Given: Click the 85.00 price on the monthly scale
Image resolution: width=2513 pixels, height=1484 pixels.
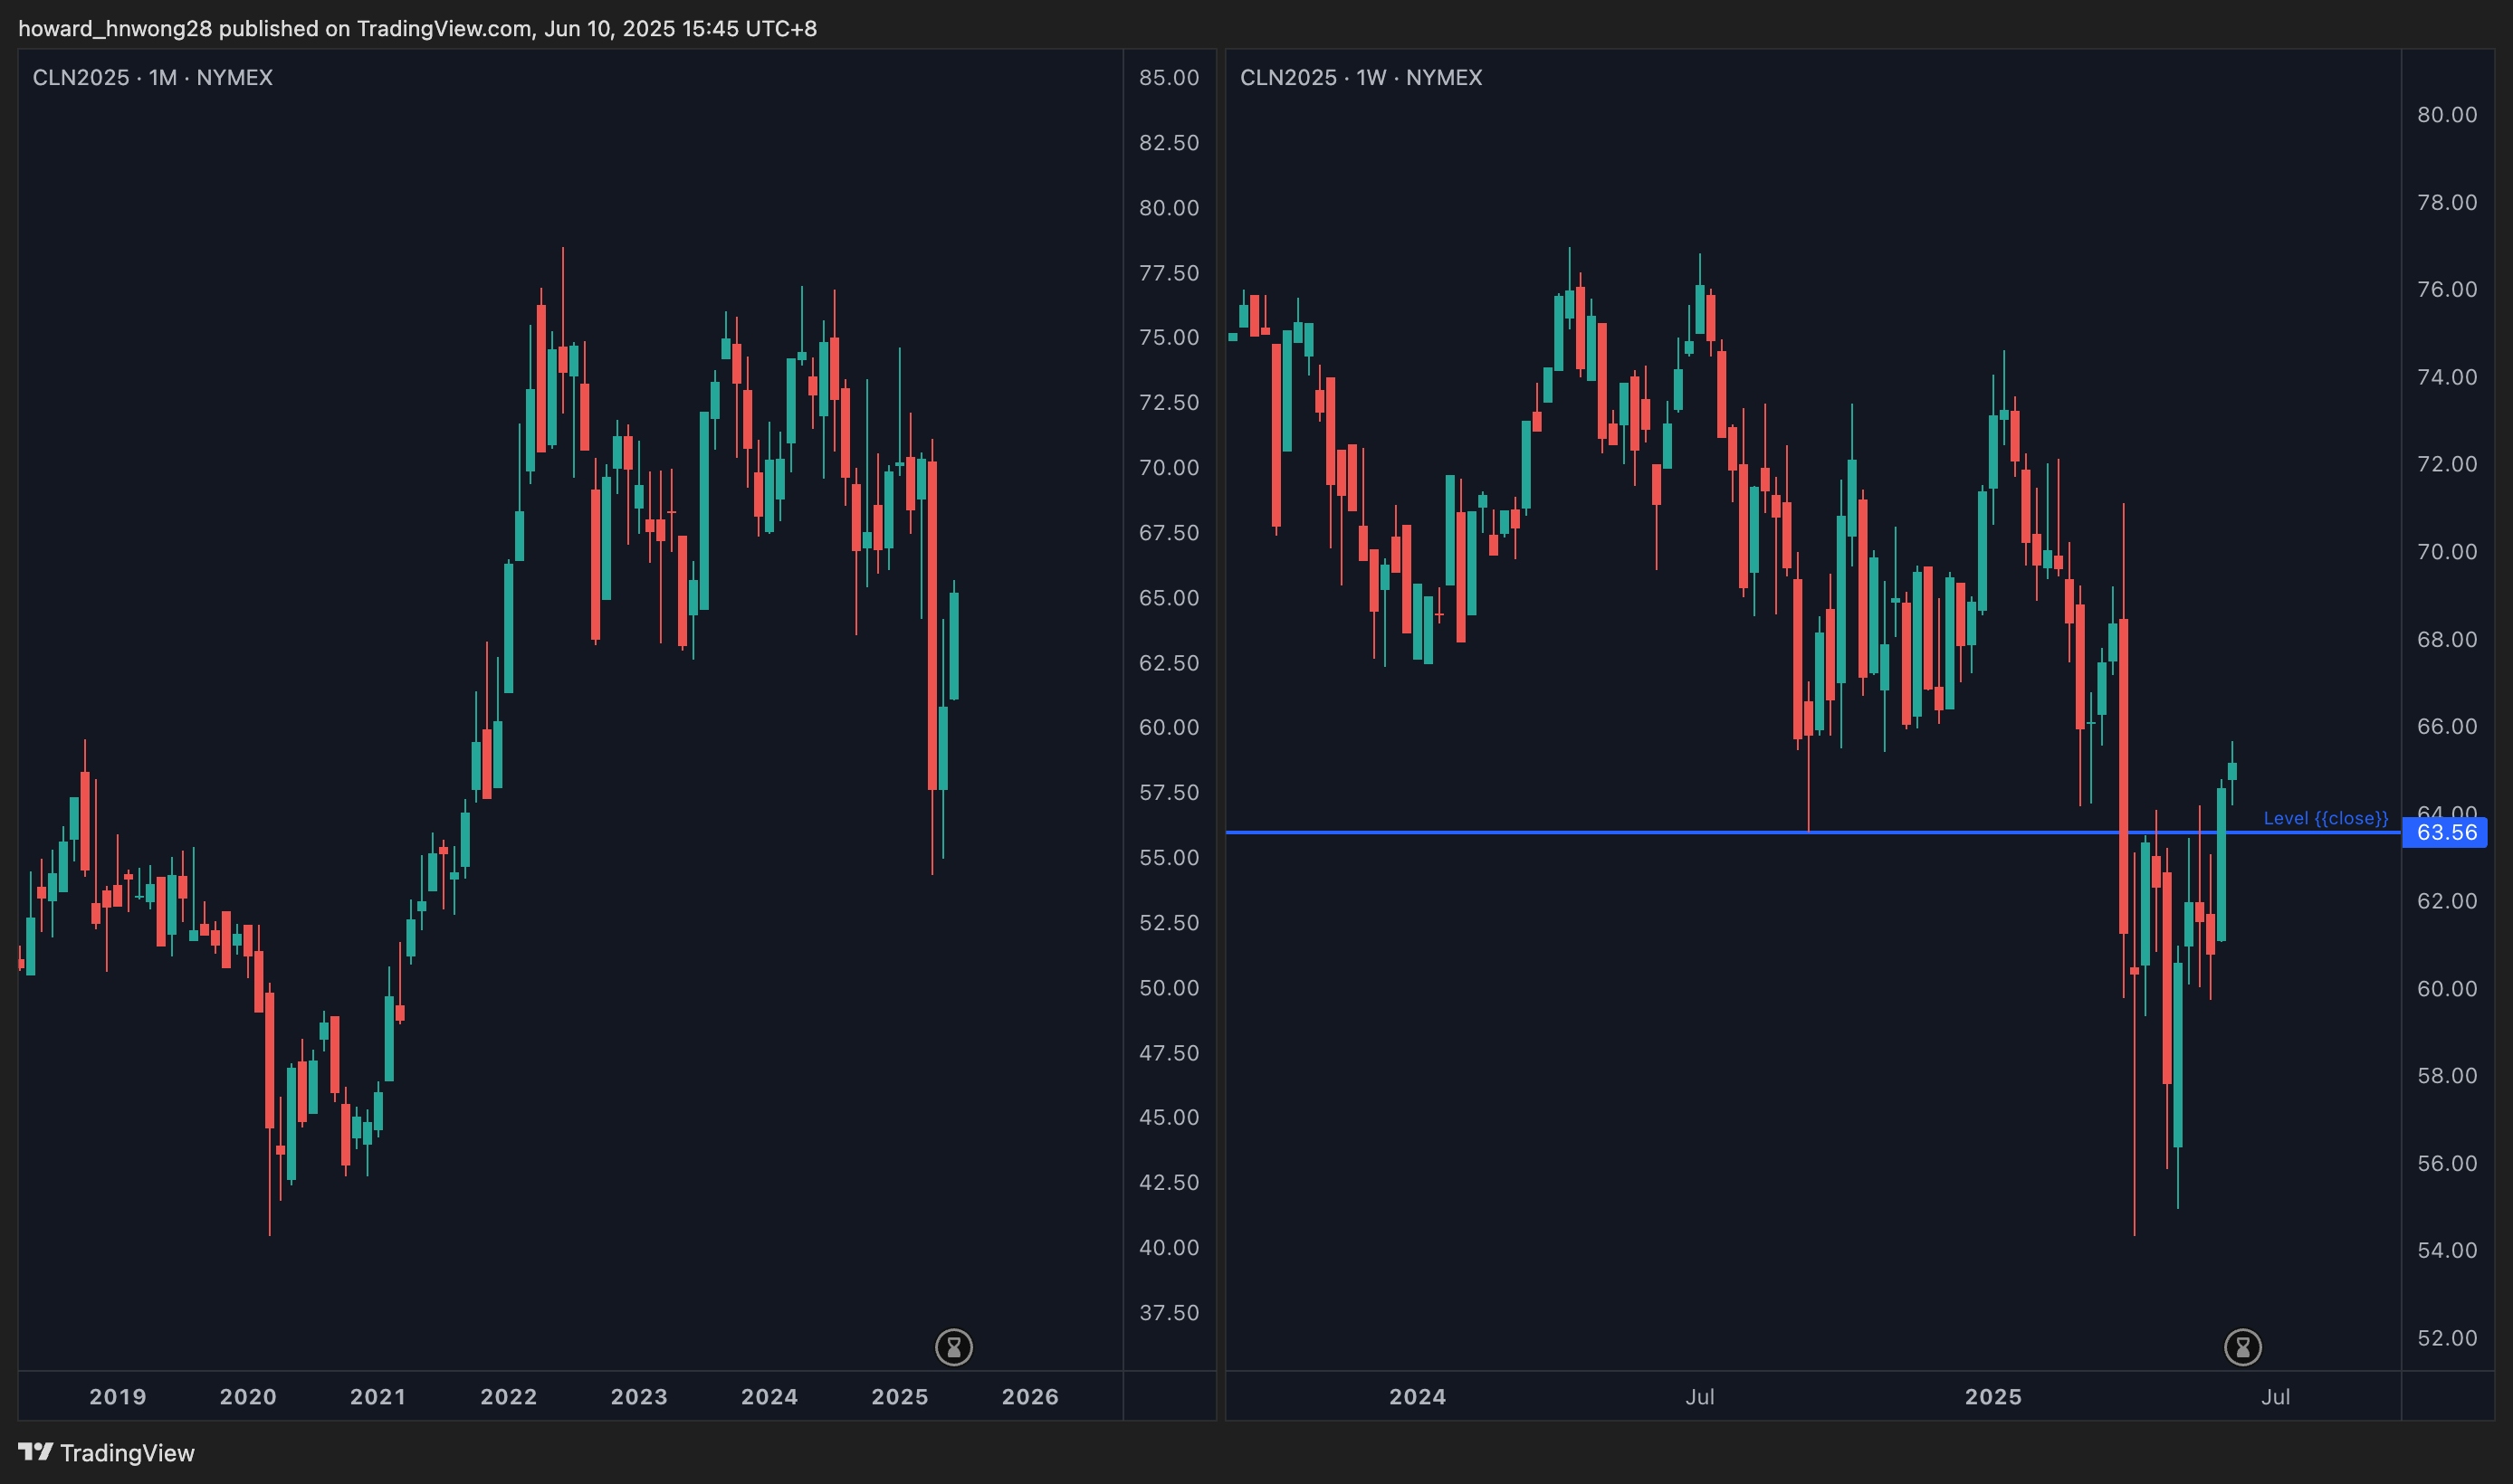Looking at the screenshot, I should 1169,77.
